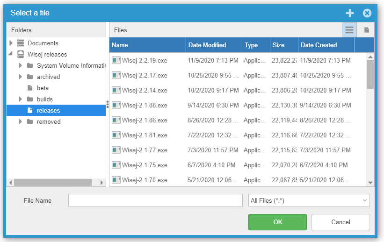Click the Type cell of Wisej-2.1.81.exe
The height and width of the screenshot is (242, 384).
[255, 135]
